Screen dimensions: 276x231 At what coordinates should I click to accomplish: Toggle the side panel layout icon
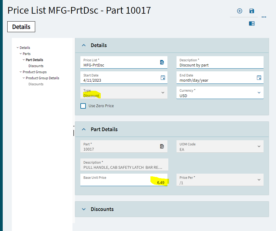pyautogui.click(x=252, y=23)
